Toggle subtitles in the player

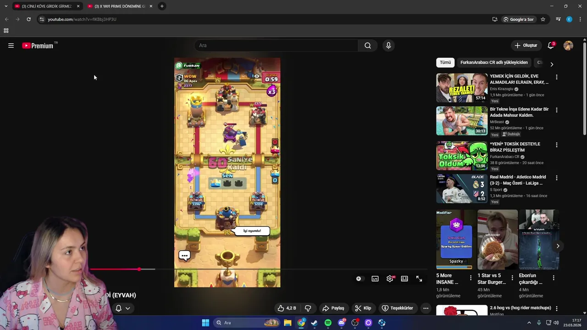pos(375,279)
